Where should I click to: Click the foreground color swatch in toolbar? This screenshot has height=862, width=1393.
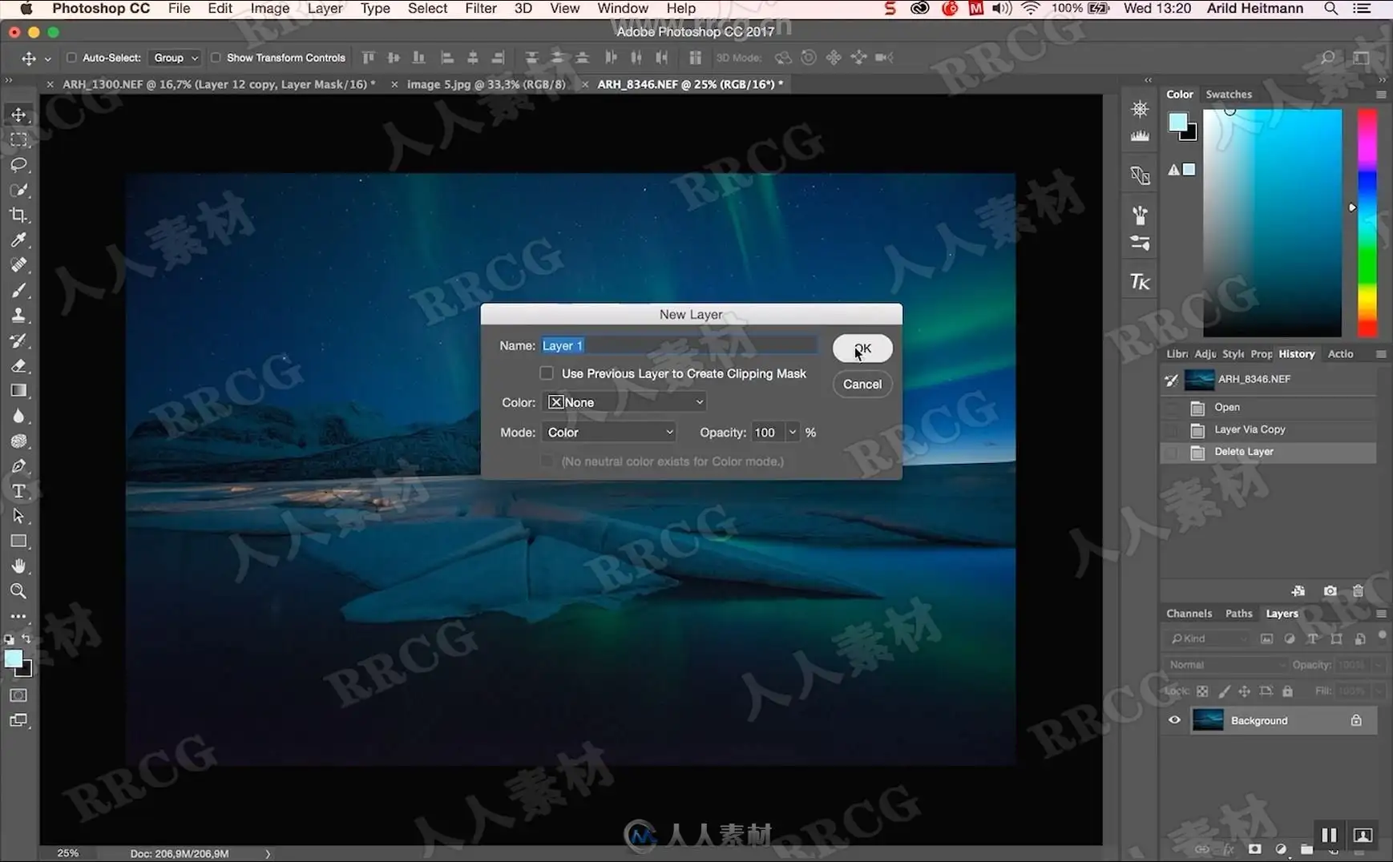point(14,659)
